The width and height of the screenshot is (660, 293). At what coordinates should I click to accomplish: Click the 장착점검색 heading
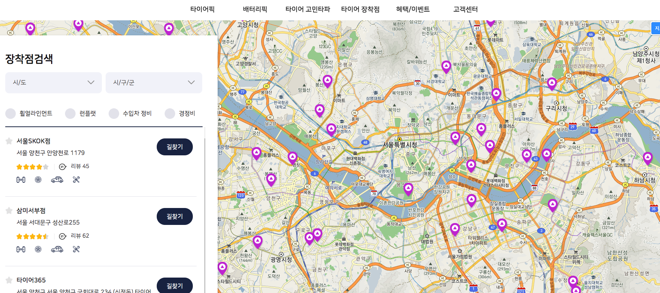coord(29,59)
